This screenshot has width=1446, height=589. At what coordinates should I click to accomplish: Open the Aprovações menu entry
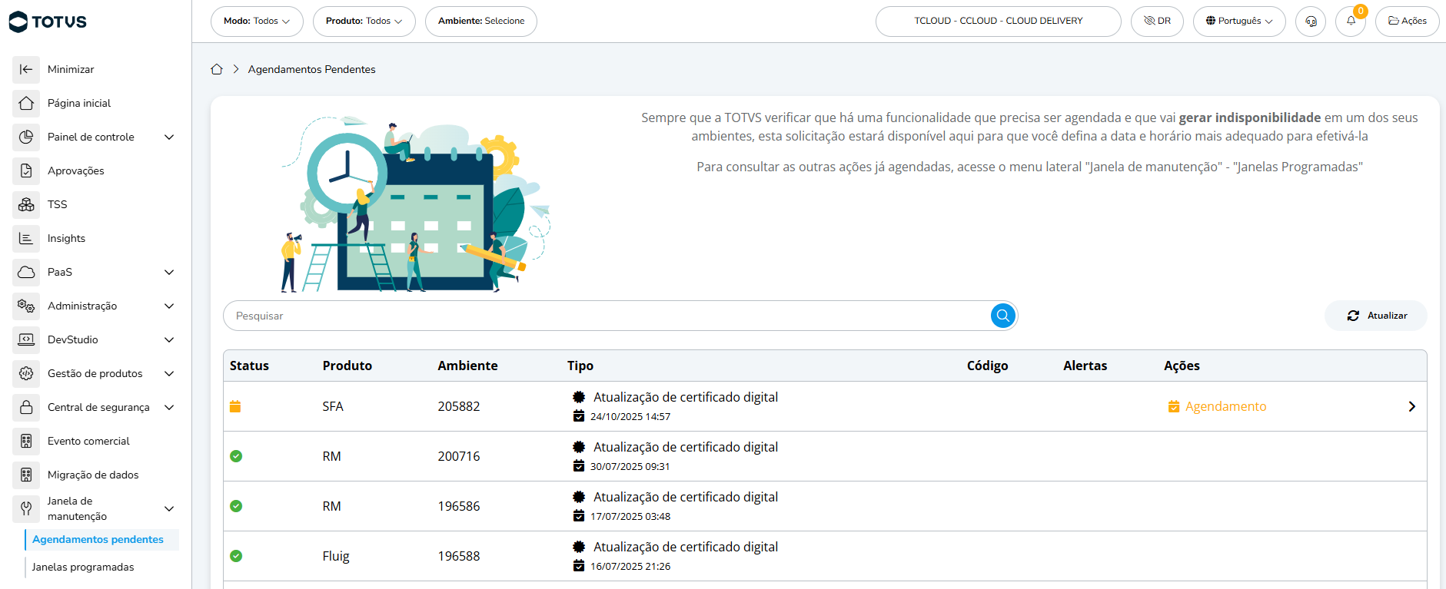[x=76, y=170]
